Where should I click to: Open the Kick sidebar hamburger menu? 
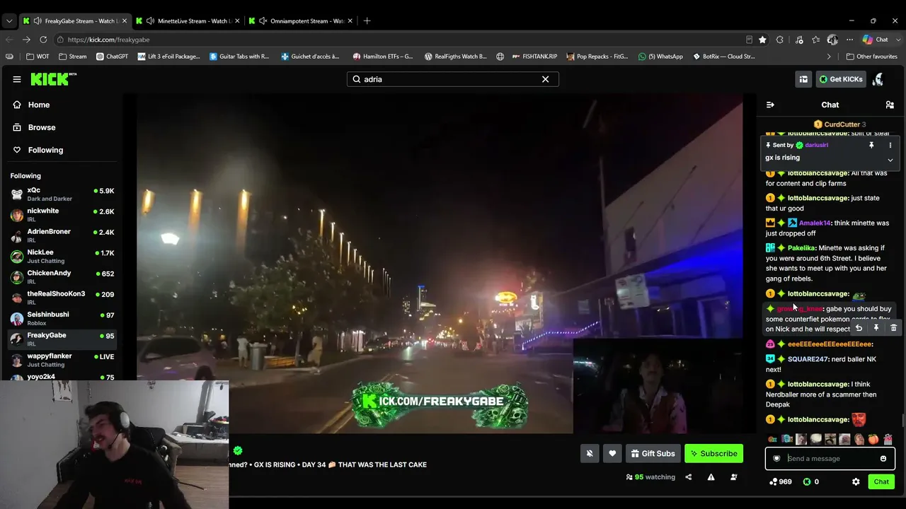(17, 79)
